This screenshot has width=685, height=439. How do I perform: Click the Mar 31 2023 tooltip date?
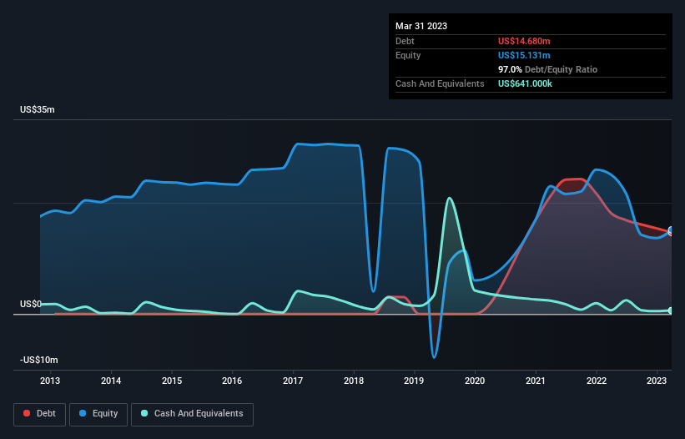click(x=421, y=26)
